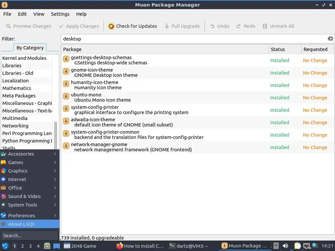Viewport: 335px width, 251px height.
Task: Sort by the Status column header
Action: [x=285, y=49]
